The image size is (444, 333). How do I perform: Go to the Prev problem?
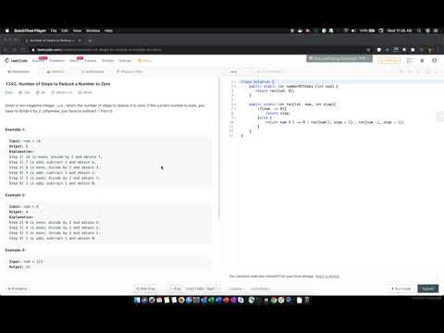[176, 289]
